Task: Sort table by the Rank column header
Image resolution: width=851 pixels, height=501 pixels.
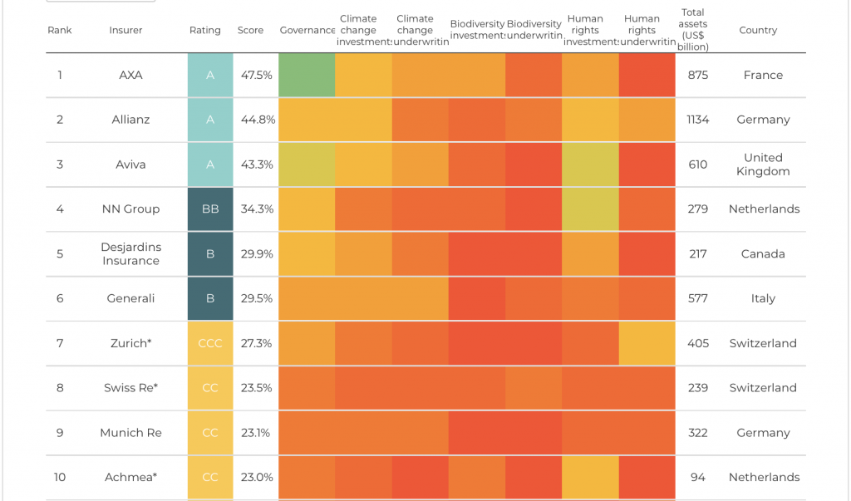Action: click(x=60, y=31)
